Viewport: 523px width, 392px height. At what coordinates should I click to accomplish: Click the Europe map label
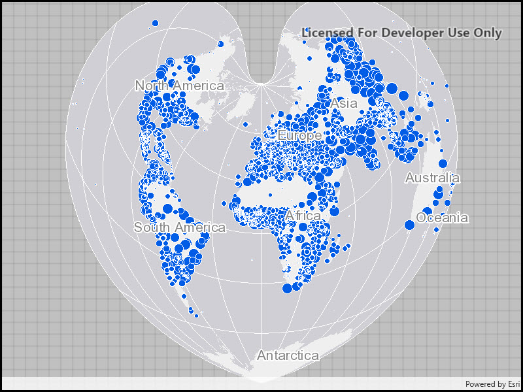299,136
